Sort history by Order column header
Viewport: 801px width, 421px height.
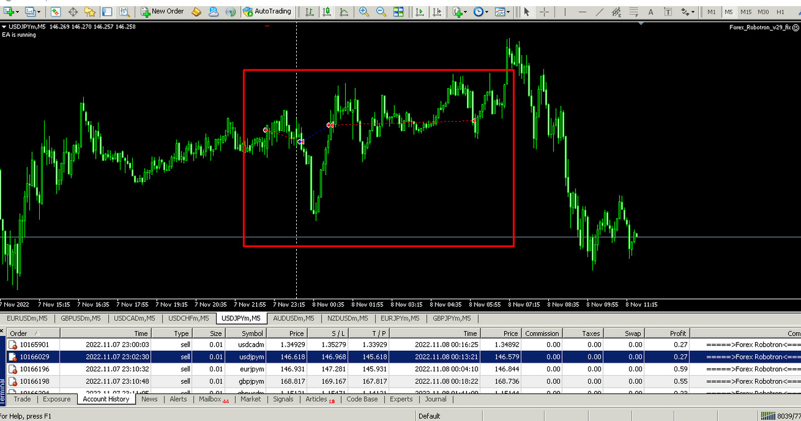(x=34, y=333)
